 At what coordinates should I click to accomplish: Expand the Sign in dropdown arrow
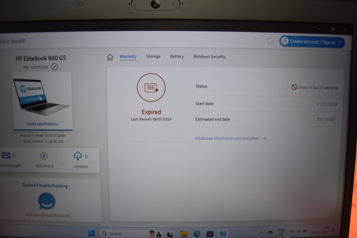pos(340,42)
